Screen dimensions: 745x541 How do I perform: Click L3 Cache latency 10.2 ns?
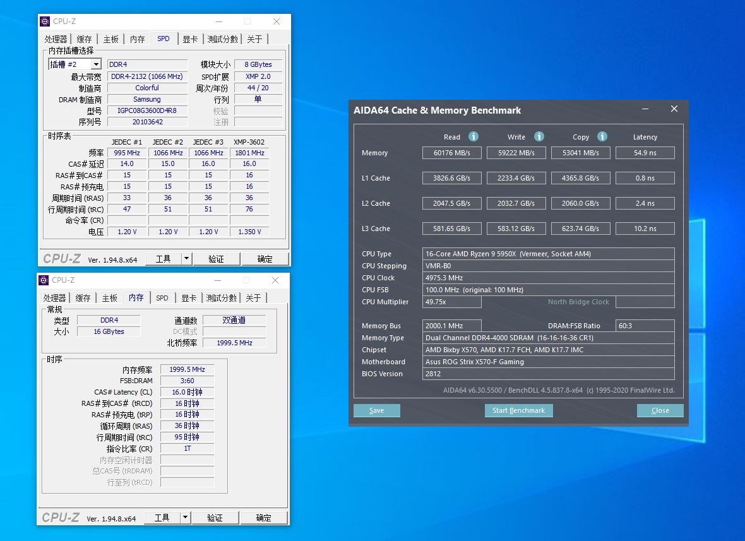point(645,229)
